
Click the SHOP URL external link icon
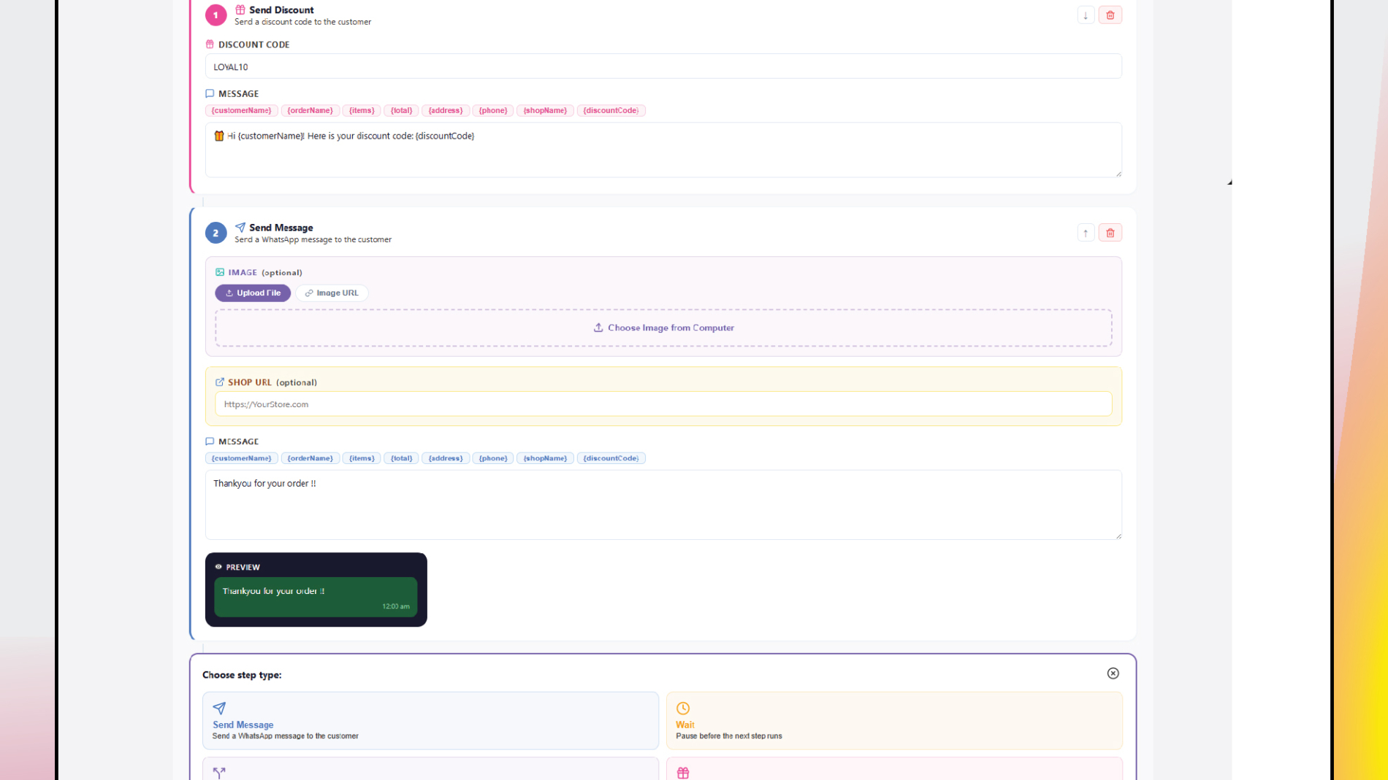pos(220,382)
